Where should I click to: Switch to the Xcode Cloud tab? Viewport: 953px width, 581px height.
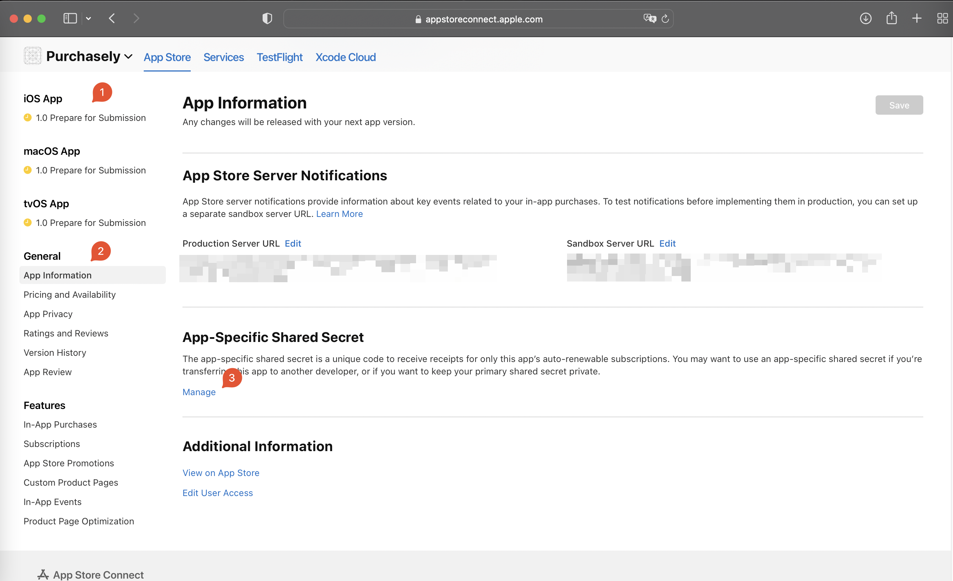point(346,57)
